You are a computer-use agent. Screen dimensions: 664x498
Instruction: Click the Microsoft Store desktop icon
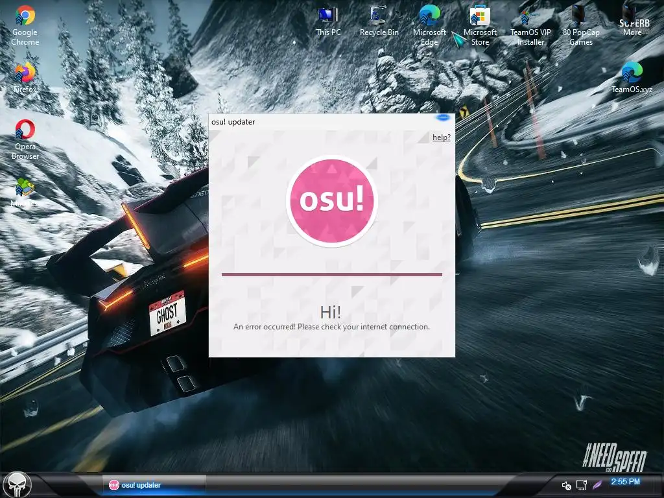480,25
